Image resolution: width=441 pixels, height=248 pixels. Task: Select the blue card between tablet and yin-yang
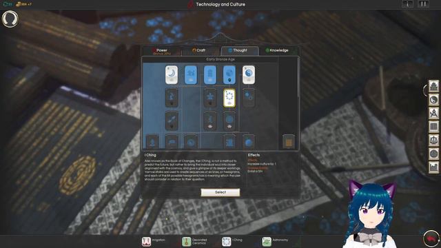(229, 75)
